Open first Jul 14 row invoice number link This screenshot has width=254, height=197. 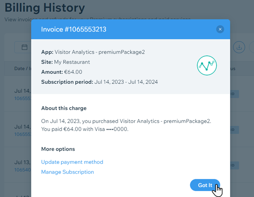pos(23,98)
